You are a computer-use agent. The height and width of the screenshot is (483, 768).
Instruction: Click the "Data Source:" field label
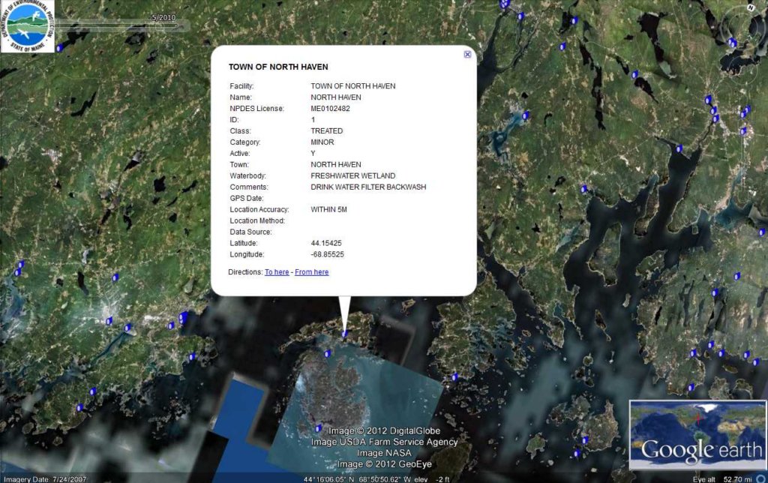[x=250, y=232]
